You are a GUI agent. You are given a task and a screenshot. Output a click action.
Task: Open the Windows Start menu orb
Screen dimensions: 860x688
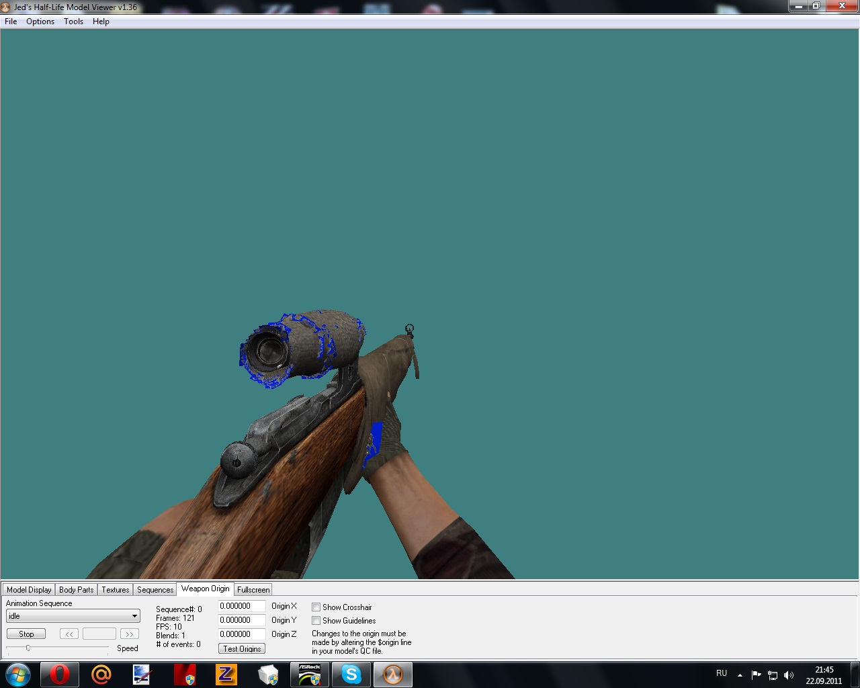(x=18, y=674)
